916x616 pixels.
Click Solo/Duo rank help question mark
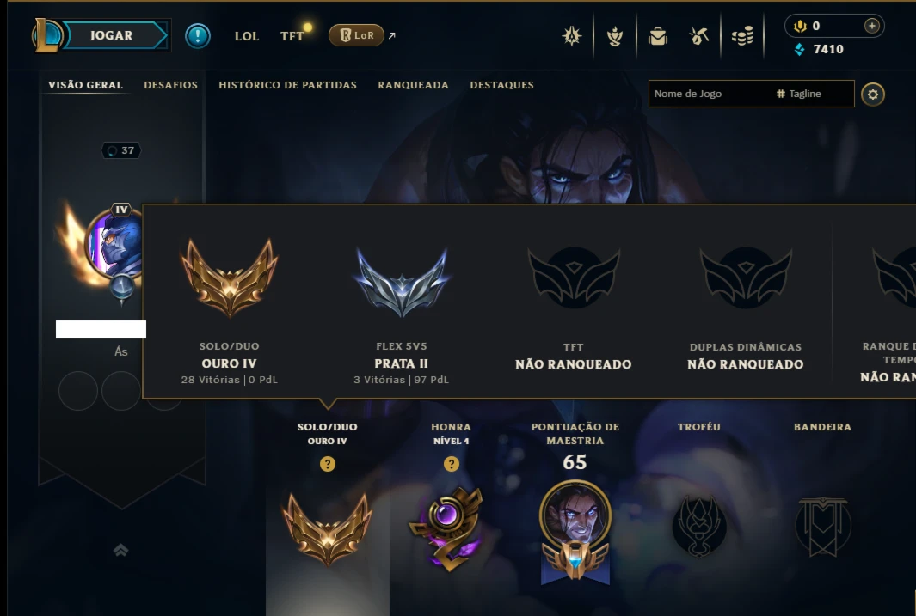328,464
